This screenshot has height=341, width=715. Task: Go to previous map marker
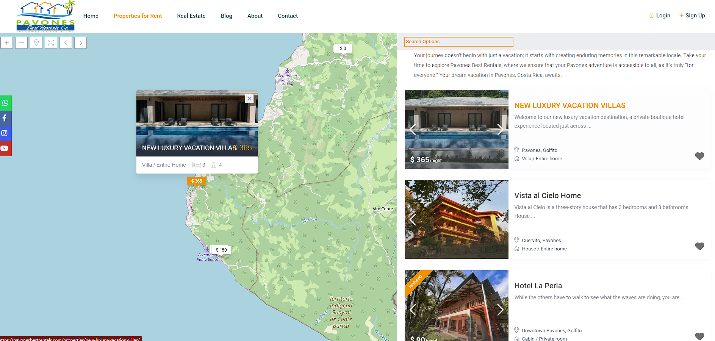click(66, 43)
